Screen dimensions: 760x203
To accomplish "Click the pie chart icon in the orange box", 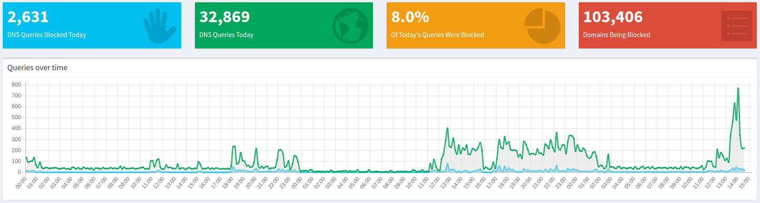I will click(x=542, y=26).
